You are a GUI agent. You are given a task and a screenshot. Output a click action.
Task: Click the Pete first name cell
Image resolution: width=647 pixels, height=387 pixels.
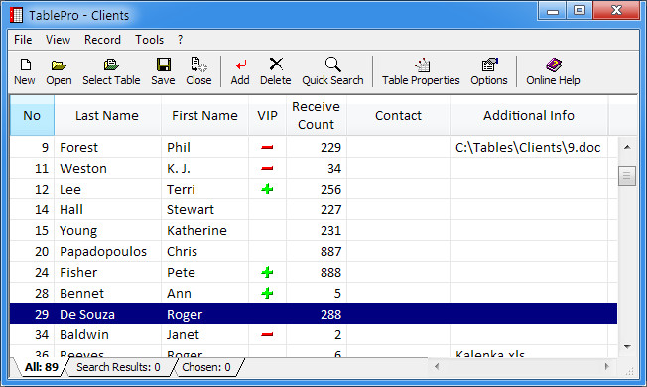point(204,272)
